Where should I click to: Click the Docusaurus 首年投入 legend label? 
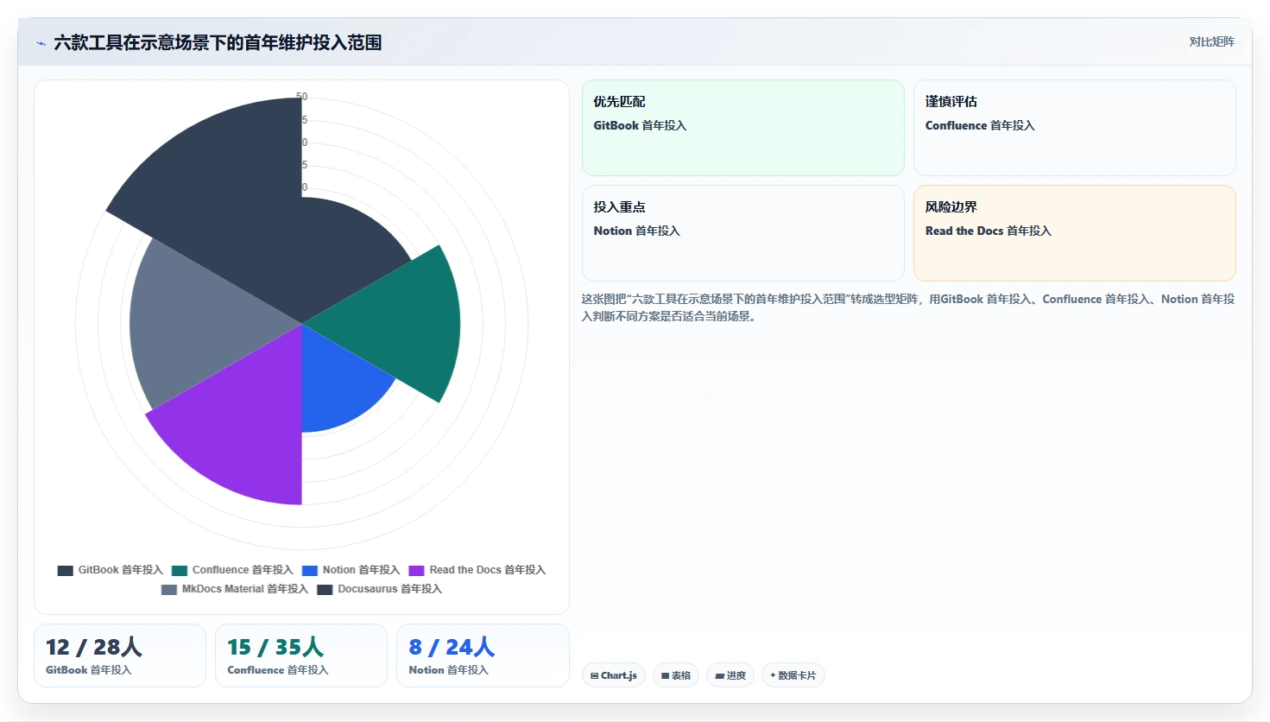click(389, 589)
